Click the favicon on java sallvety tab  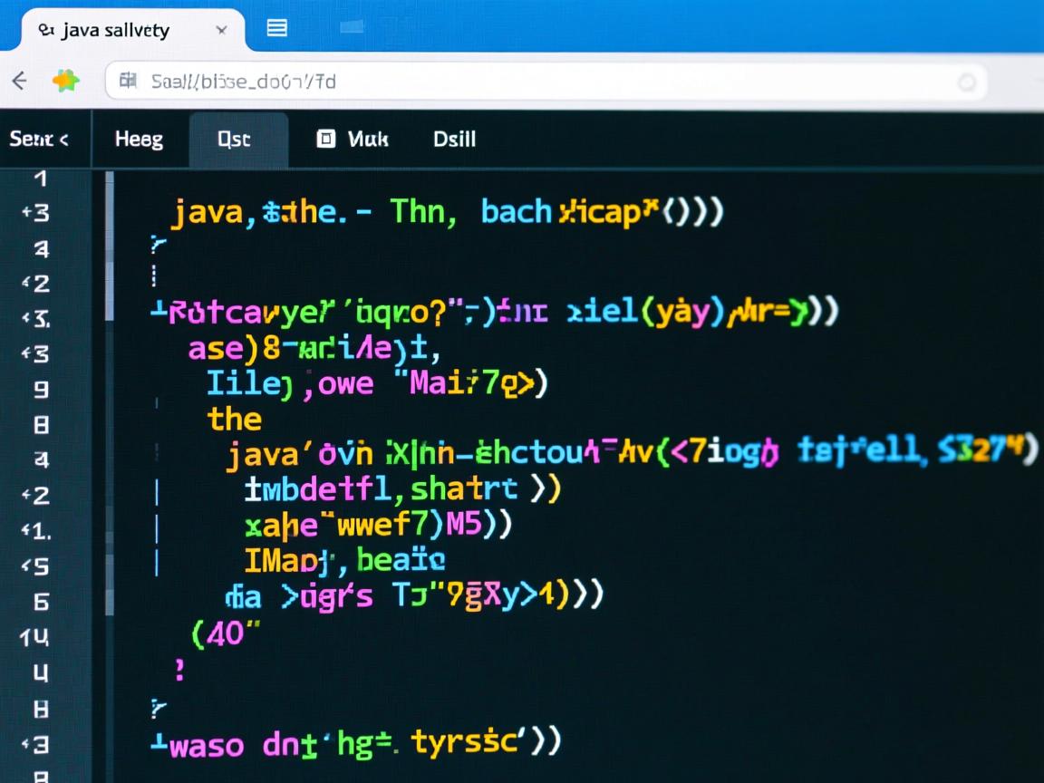45,30
